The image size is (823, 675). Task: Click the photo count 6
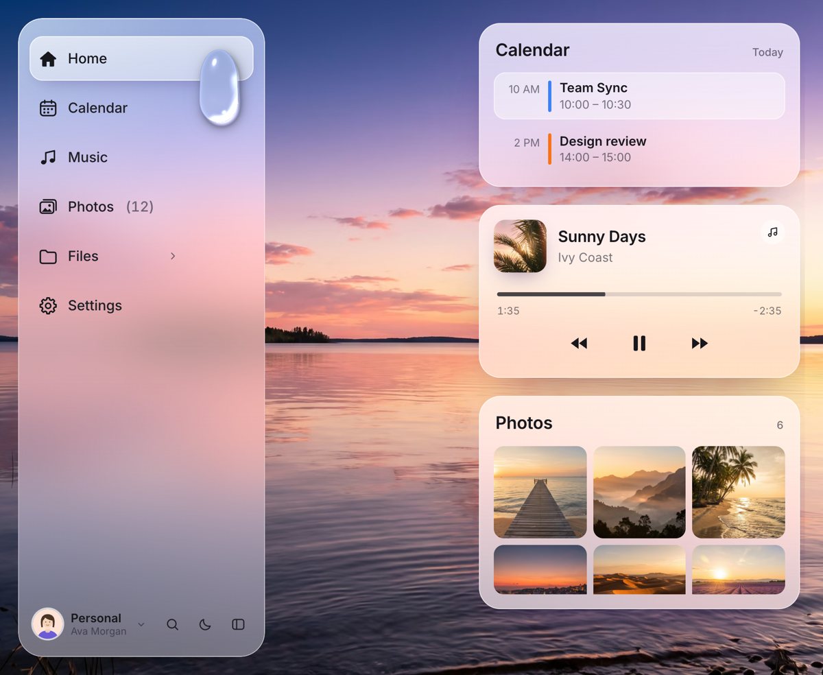click(780, 425)
